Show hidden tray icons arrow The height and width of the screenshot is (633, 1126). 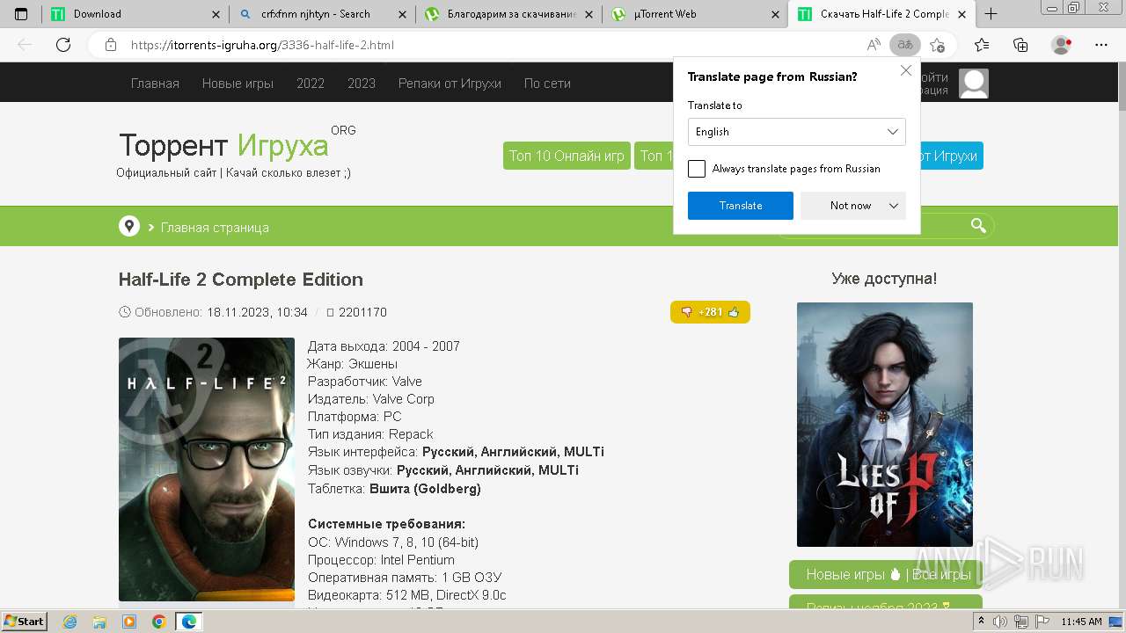pyautogui.click(x=982, y=622)
